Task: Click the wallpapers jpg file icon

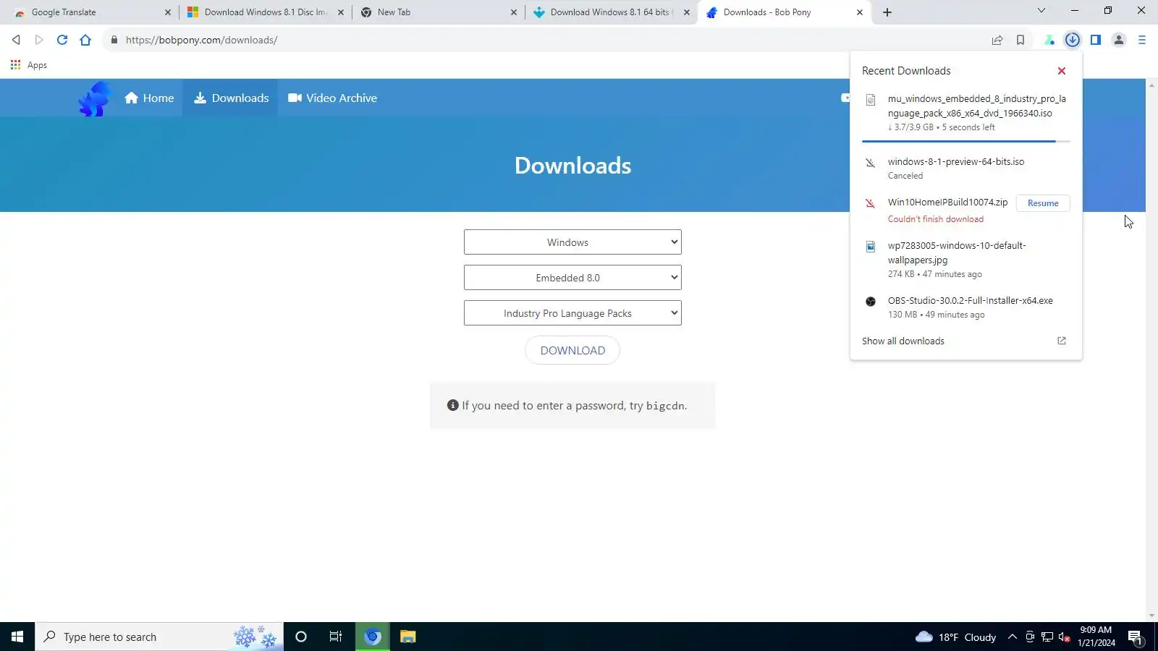Action: pos(871,247)
